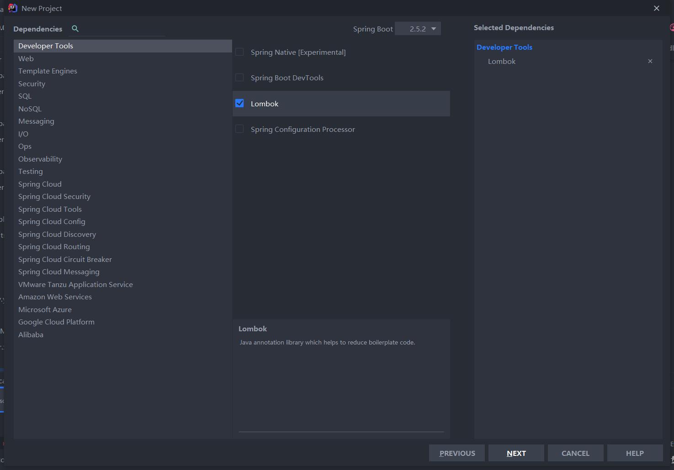Proceed with the NEXT button
Screen dimensions: 674x470
516,453
